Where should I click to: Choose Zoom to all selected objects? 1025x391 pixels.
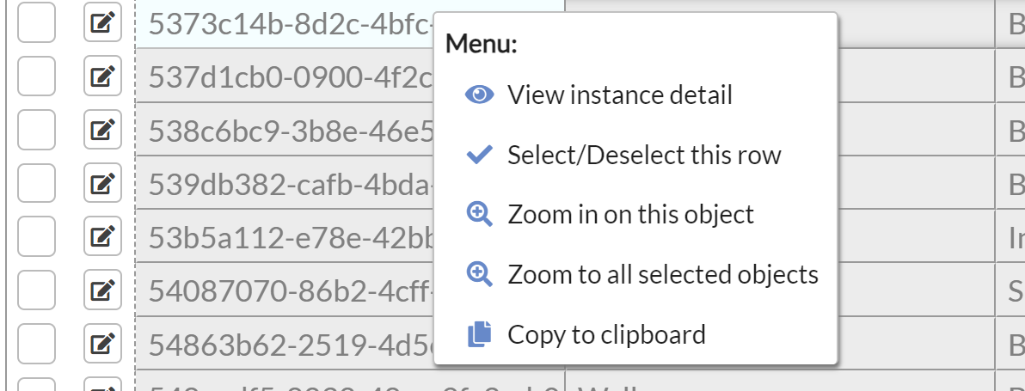pos(663,274)
